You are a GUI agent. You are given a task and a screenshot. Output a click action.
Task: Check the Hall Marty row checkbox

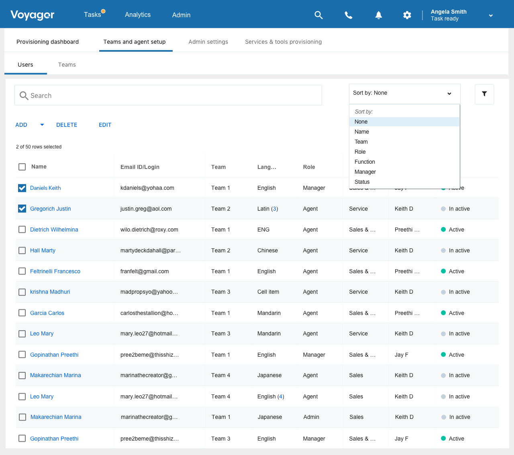click(22, 250)
